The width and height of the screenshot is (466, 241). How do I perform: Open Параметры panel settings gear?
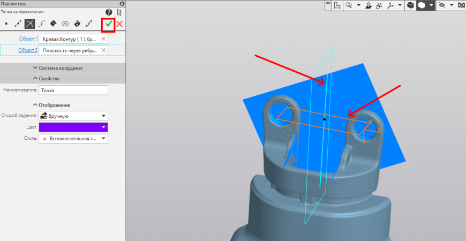(x=122, y=4)
